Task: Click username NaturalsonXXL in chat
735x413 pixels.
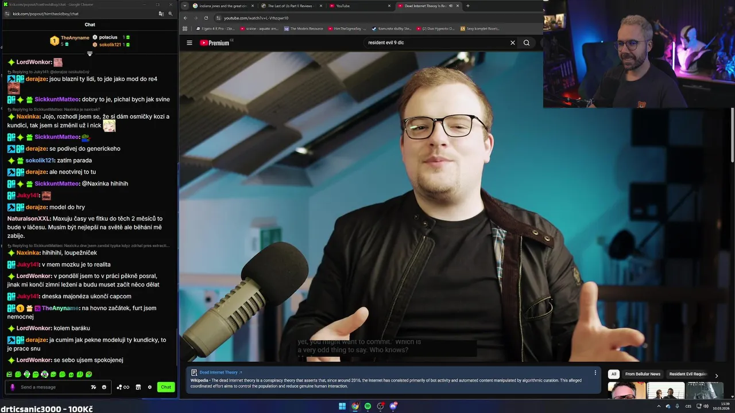Action: (29, 219)
